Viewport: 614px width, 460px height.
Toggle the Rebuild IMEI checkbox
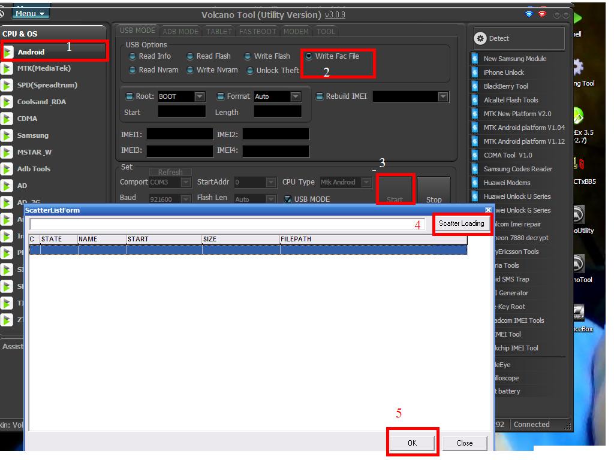pyautogui.click(x=320, y=96)
